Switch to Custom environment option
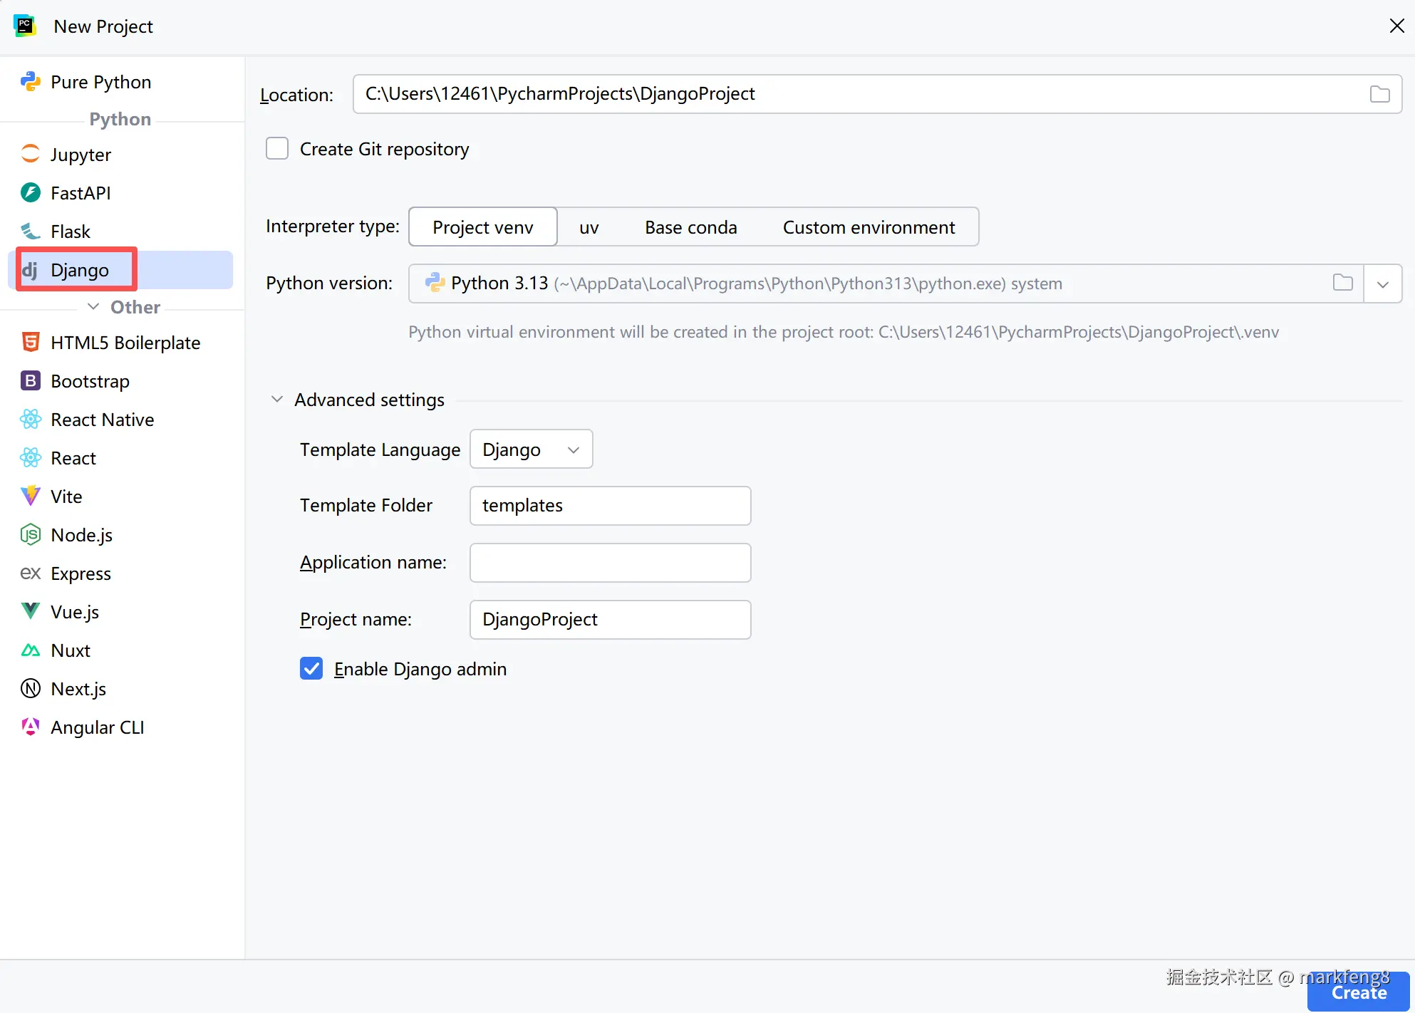Viewport: 1415px width, 1013px height. (x=869, y=227)
